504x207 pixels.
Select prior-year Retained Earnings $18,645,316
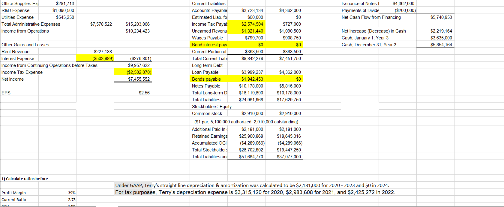point(289,136)
